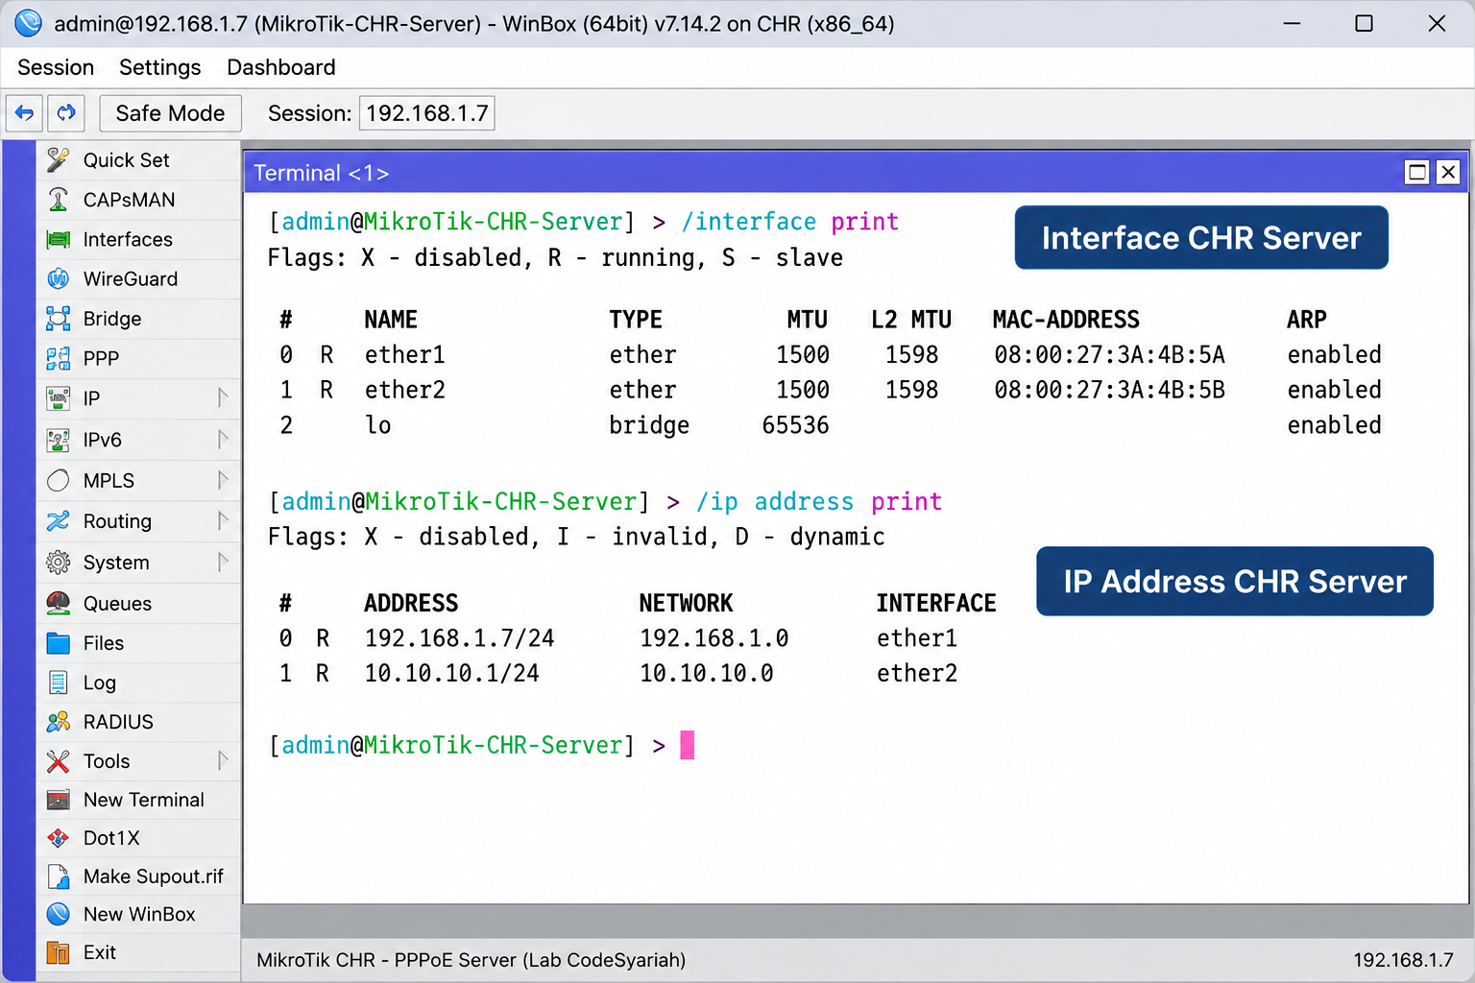The image size is (1475, 983).
Task: Select the Interfaces label in sidebar
Action: [128, 239]
